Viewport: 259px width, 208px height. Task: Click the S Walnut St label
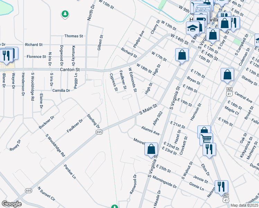[187, 171]
